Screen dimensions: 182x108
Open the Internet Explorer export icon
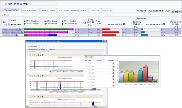[180, 11]
